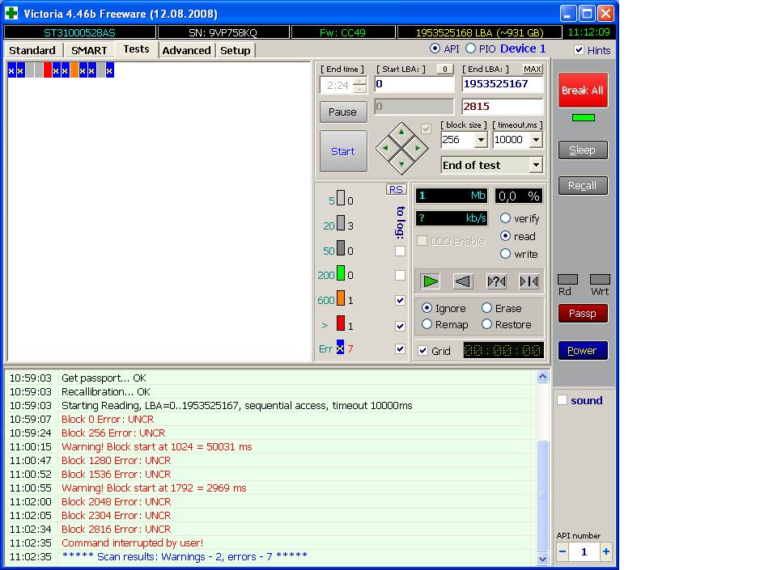Select the Erase radio option
Viewport: 777px width, 570px height.
point(486,308)
